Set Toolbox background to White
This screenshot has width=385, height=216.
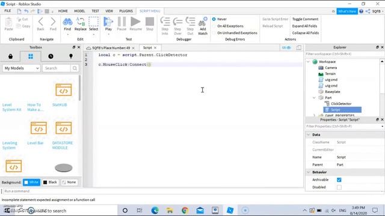click(31, 182)
